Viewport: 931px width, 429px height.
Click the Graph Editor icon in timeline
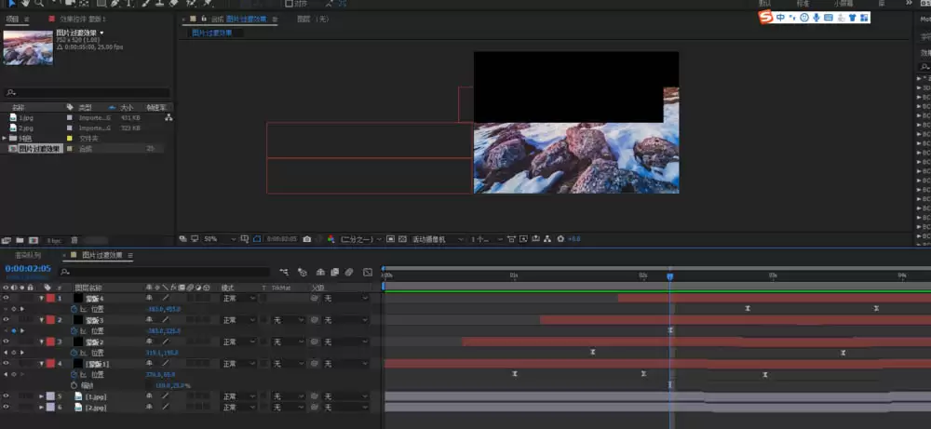click(x=368, y=272)
